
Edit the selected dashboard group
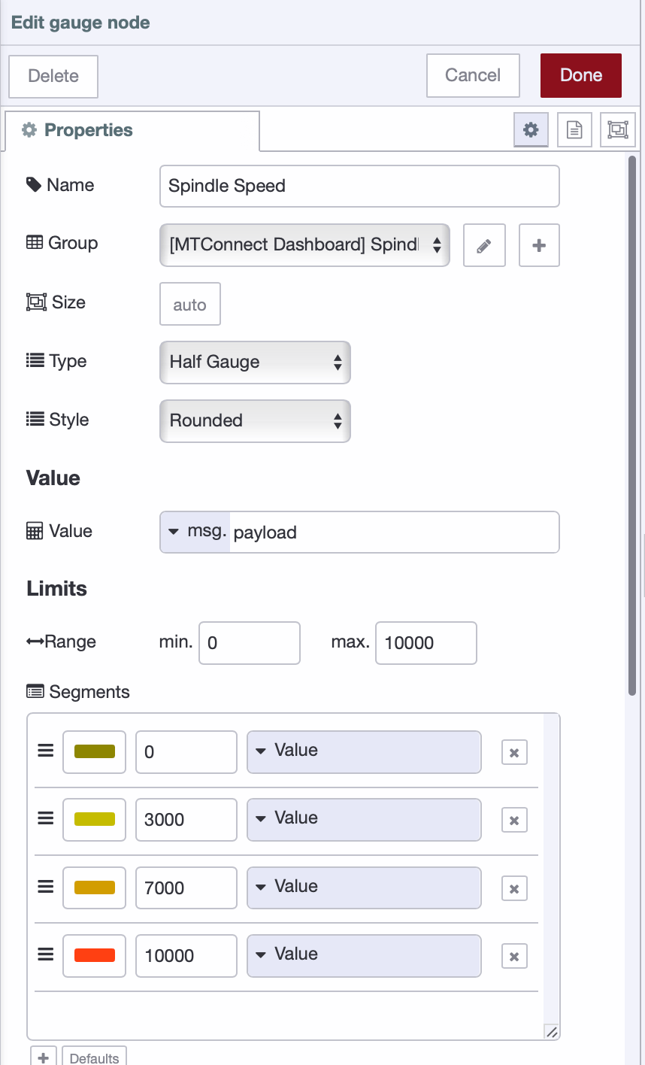click(x=484, y=245)
